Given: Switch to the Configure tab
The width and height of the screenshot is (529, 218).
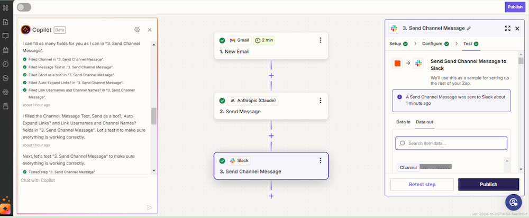Looking at the screenshot, I should click(x=435, y=44).
